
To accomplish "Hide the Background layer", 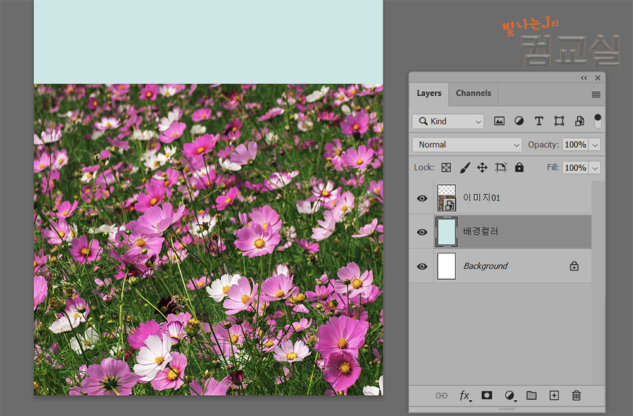I will point(422,266).
